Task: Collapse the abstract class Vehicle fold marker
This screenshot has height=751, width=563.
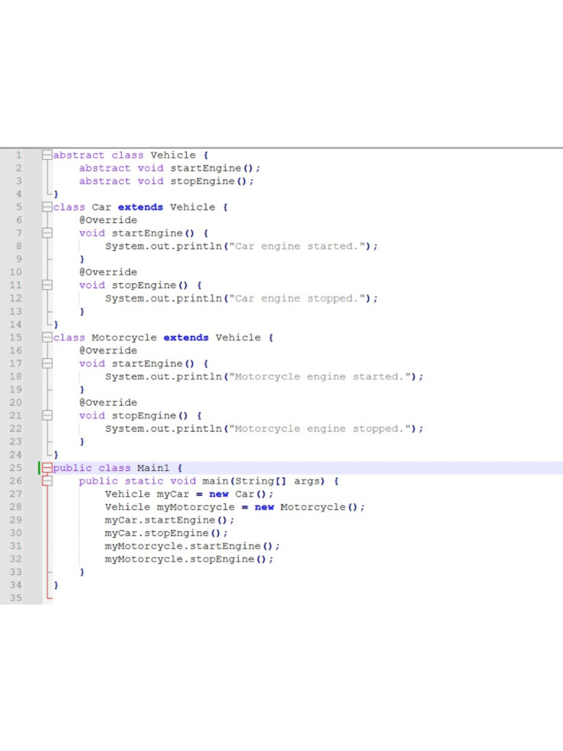Action: 47,155
